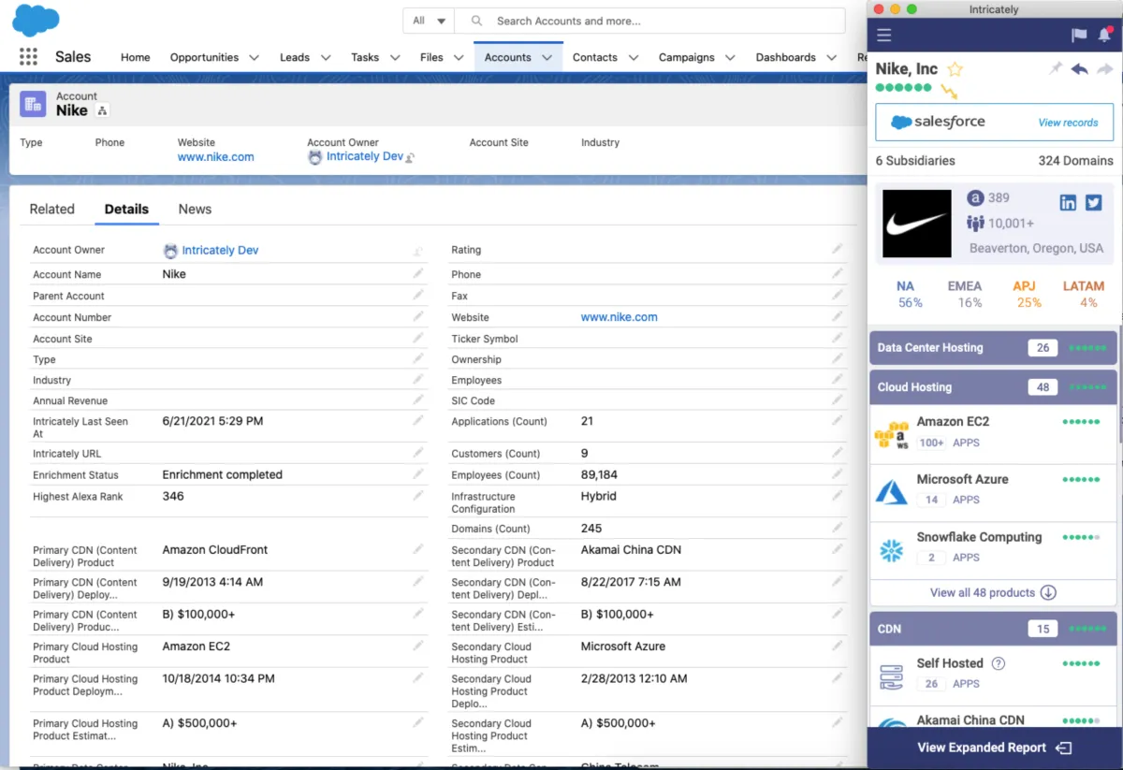1123x770 pixels.
Task: Change owner icon beside Intricately Dev header
Action: point(410,158)
